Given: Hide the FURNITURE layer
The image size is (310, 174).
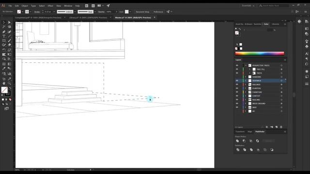Looking at the screenshot, I should [237, 92].
